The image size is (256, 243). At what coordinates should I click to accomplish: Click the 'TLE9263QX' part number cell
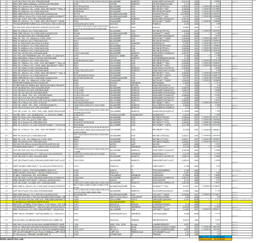165,175
